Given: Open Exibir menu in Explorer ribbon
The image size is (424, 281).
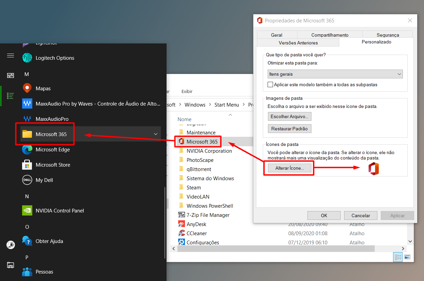Looking at the screenshot, I should 187,91.
